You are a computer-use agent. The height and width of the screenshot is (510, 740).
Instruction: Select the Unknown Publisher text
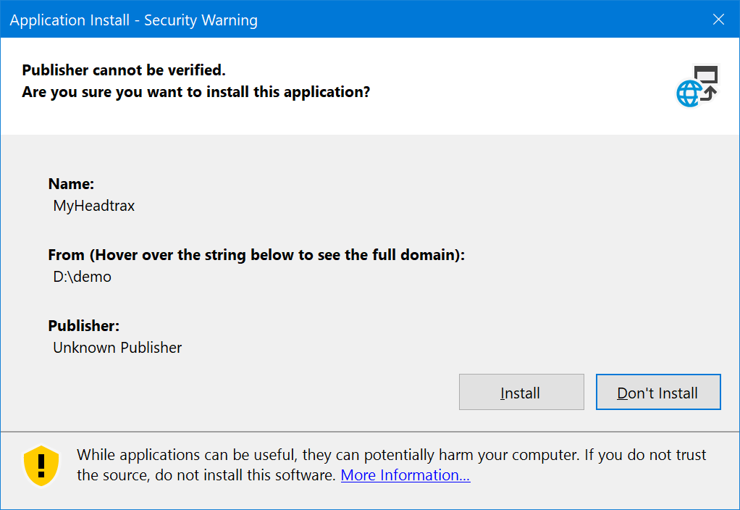click(x=117, y=348)
